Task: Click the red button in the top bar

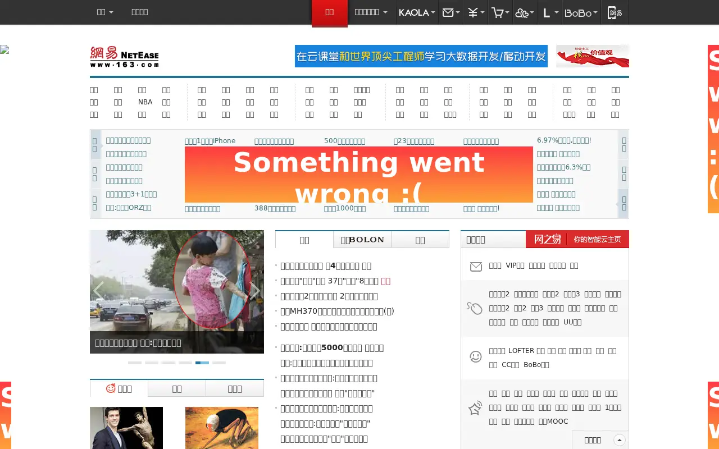Action: click(330, 12)
